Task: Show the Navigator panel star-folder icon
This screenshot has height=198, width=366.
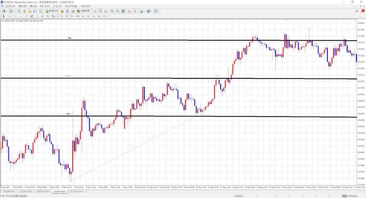Action: tap(30, 11)
